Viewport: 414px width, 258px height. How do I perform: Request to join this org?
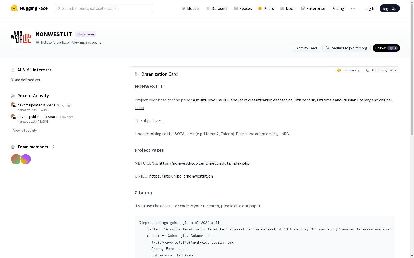[x=346, y=48]
